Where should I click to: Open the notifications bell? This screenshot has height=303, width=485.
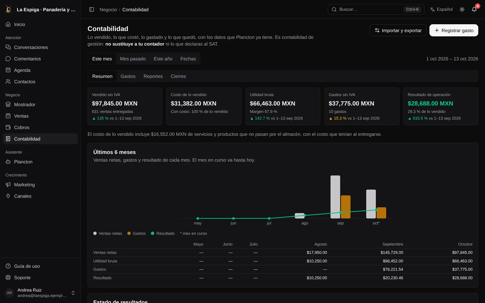click(x=474, y=9)
